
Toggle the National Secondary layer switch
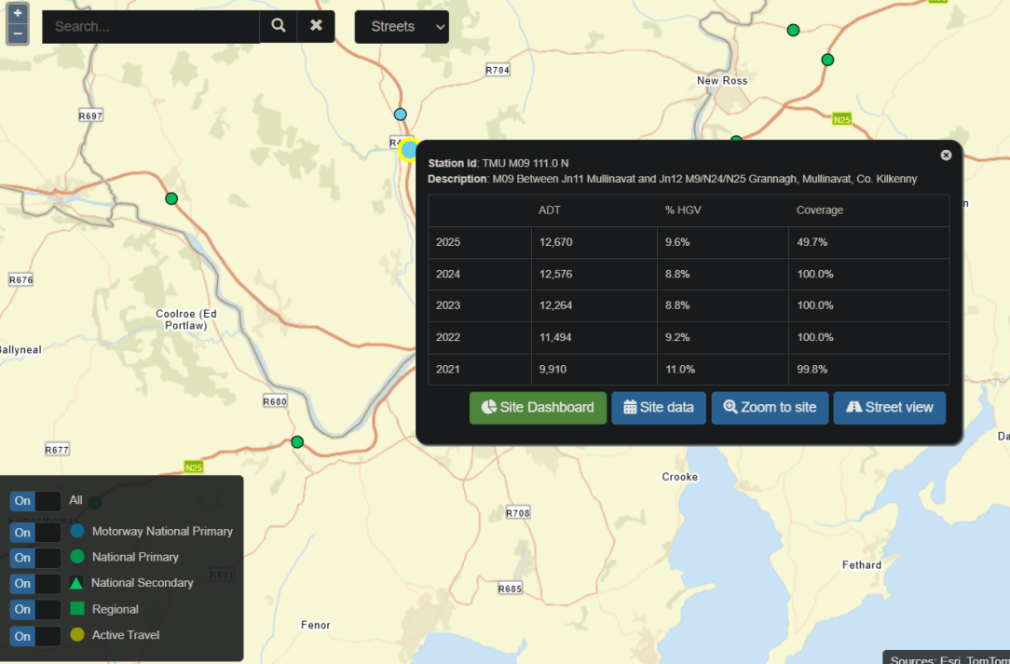tap(35, 584)
